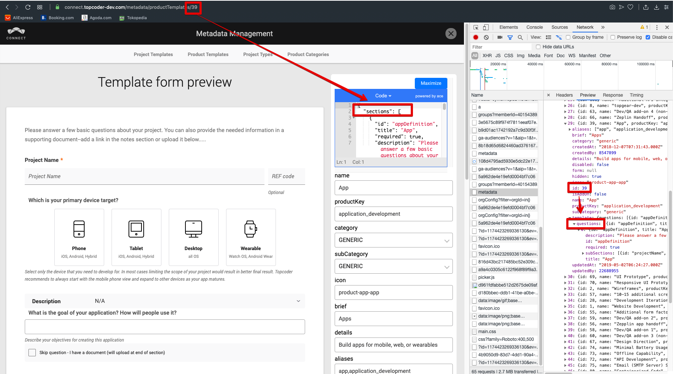Click capture screenshots video camera icon
This screenshot has width=673, height=374.
[500, 37]
